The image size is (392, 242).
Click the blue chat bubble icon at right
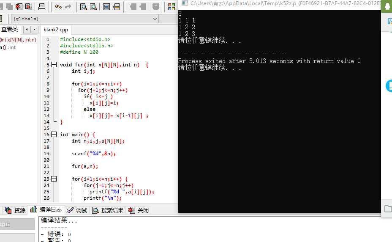(389, 86)
